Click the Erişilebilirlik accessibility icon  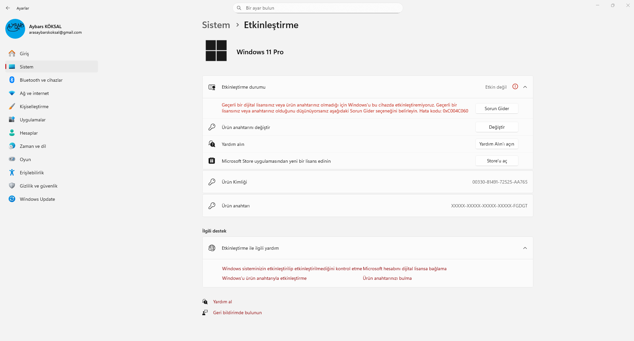[x=12, y=172]
